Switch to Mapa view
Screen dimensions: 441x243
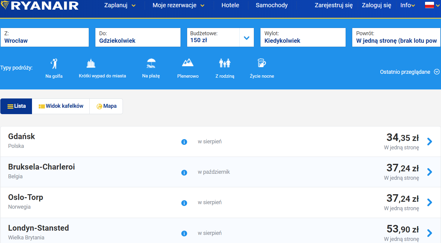tap(106, 106)
